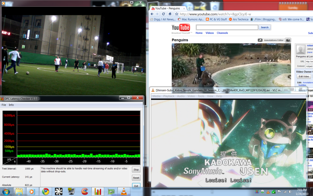The image size is (313, 196).
Task: Open DPC Latency Checker File menu
Action: pyautogui.click(x=4, y=105)
